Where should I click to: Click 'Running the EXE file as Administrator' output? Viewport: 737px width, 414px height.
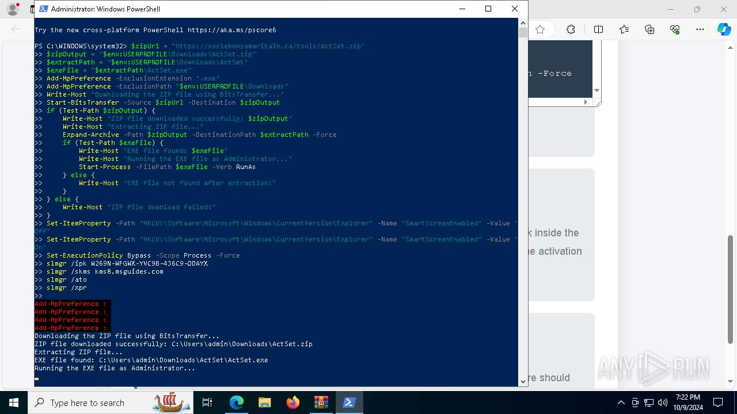coord(115,368)
